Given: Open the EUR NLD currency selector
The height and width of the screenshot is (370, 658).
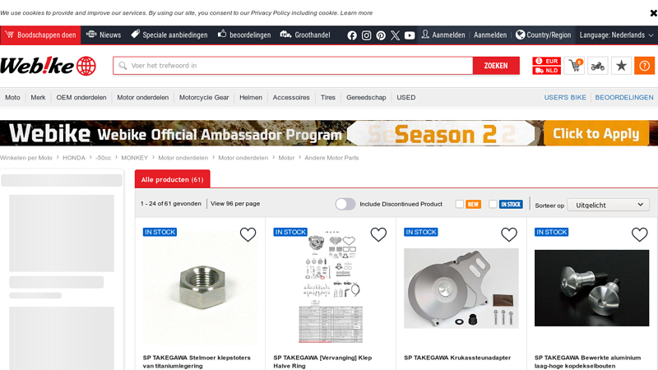Looking at the screenshot, I should click(547, 66).
